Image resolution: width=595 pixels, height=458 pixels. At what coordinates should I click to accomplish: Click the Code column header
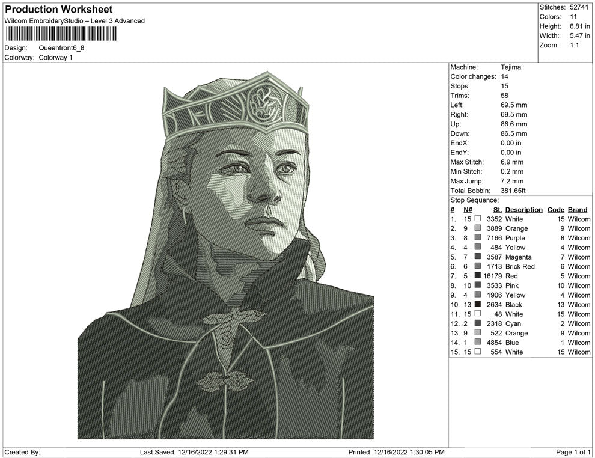coord(555,210)
